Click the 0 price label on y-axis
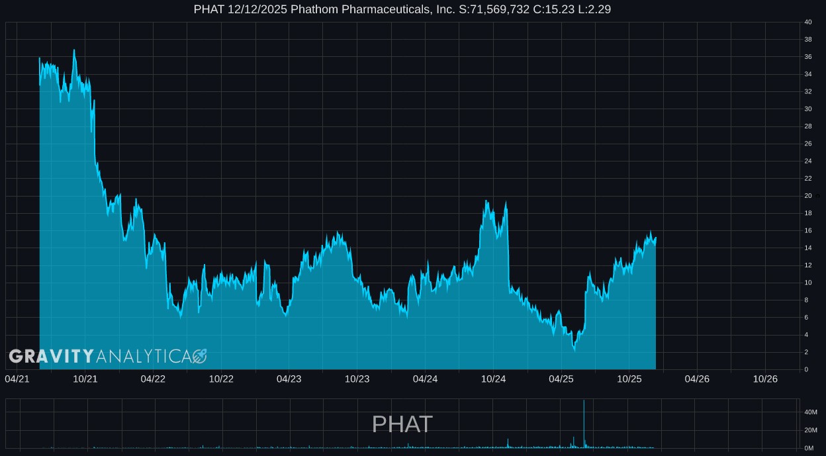The height and width of the screenshot is (456, 826). coord(805,369)
